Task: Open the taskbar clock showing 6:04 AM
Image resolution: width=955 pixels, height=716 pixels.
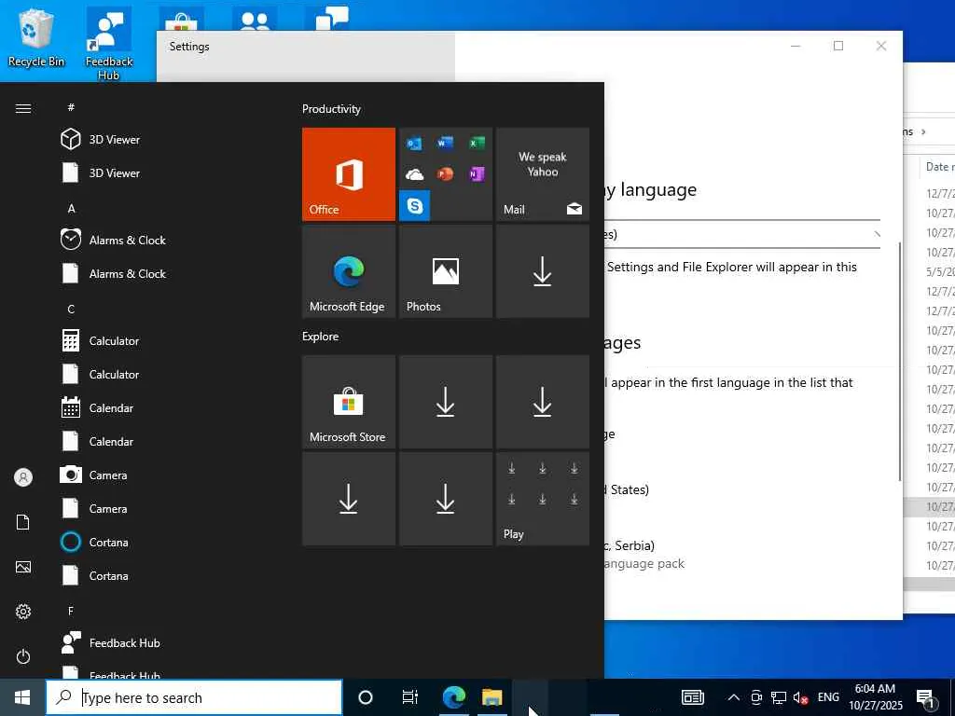Action: coord(875,697)
